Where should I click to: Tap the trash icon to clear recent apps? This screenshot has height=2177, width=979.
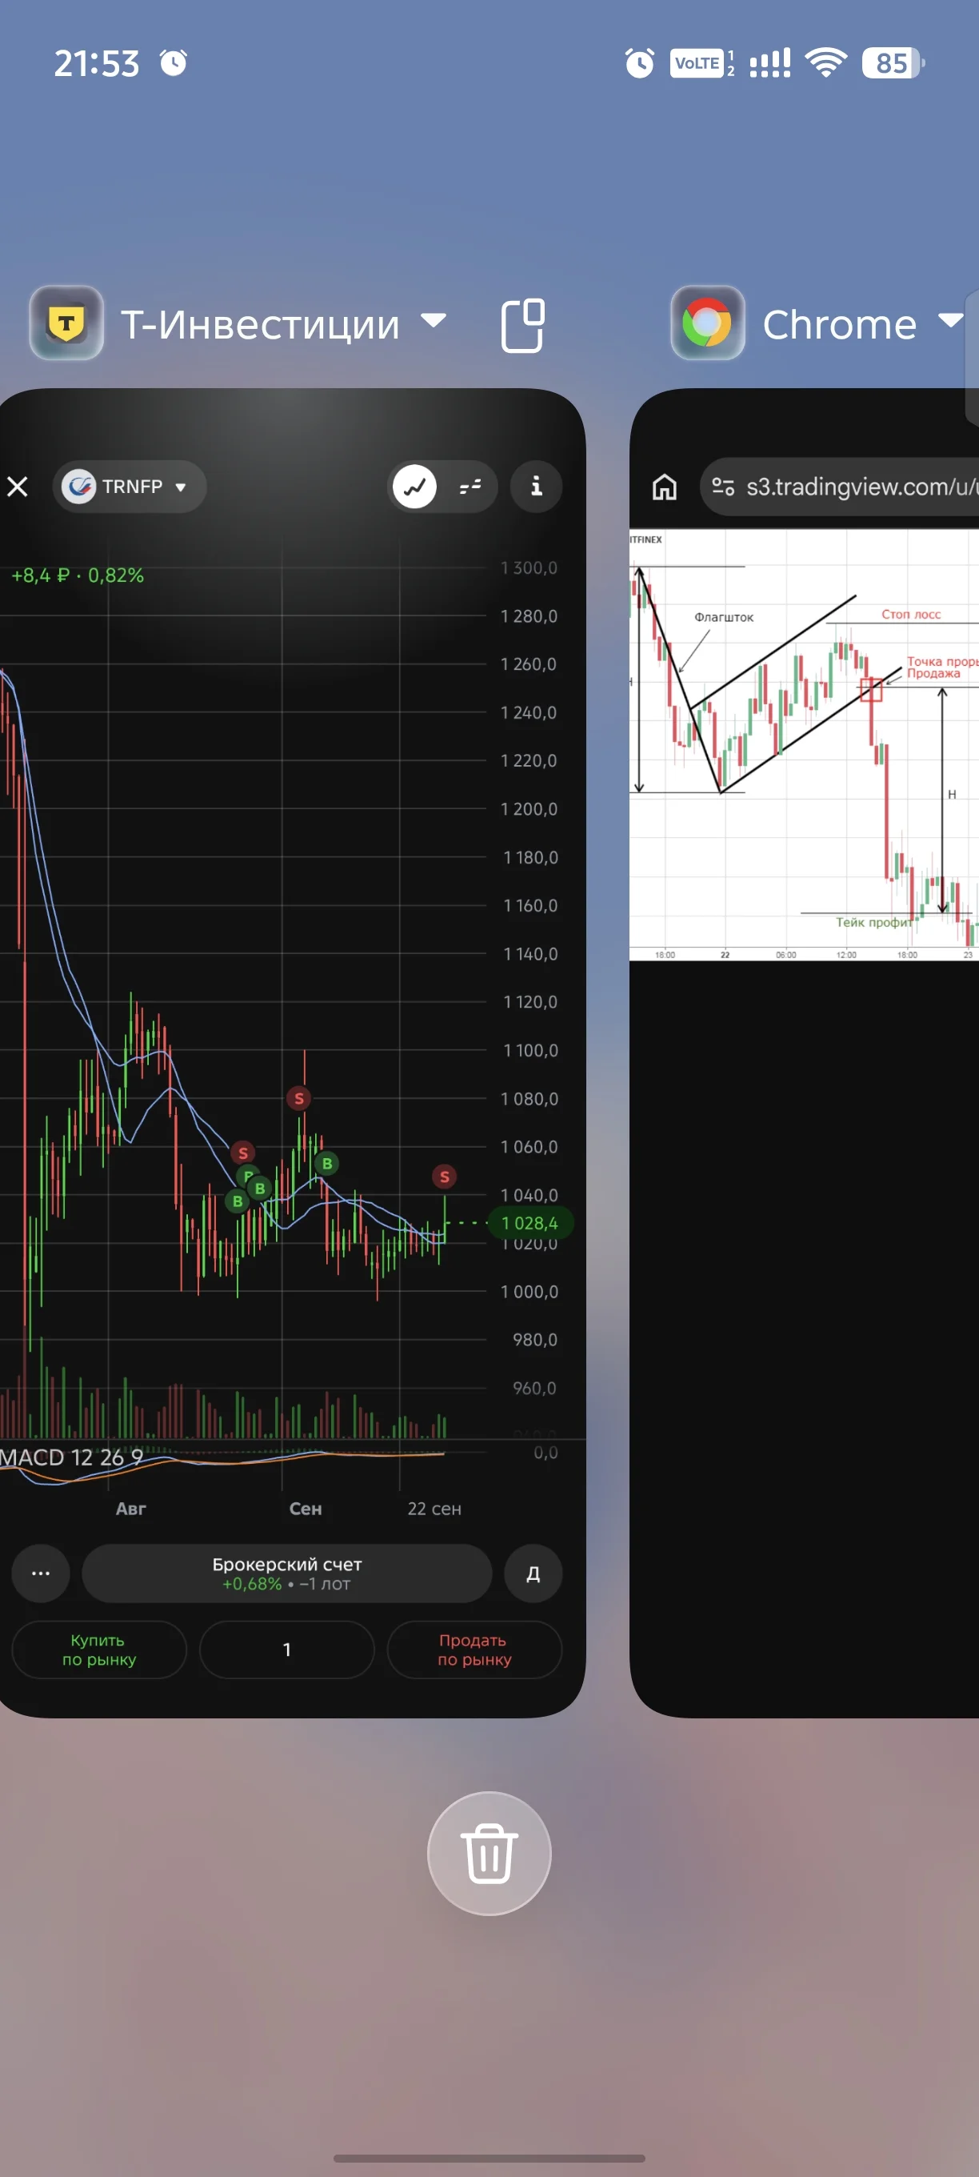tap(489, 1854)
